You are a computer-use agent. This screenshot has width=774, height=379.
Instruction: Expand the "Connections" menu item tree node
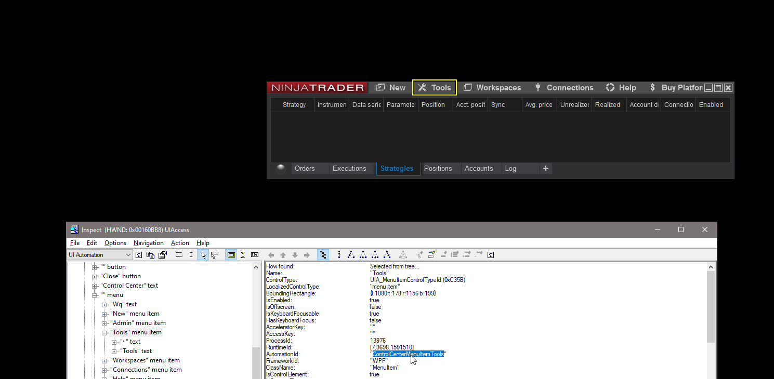pos(104,370)
